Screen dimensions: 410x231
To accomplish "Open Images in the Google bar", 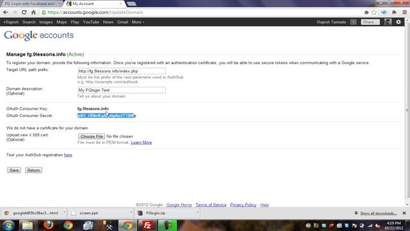I will point(46,22).
